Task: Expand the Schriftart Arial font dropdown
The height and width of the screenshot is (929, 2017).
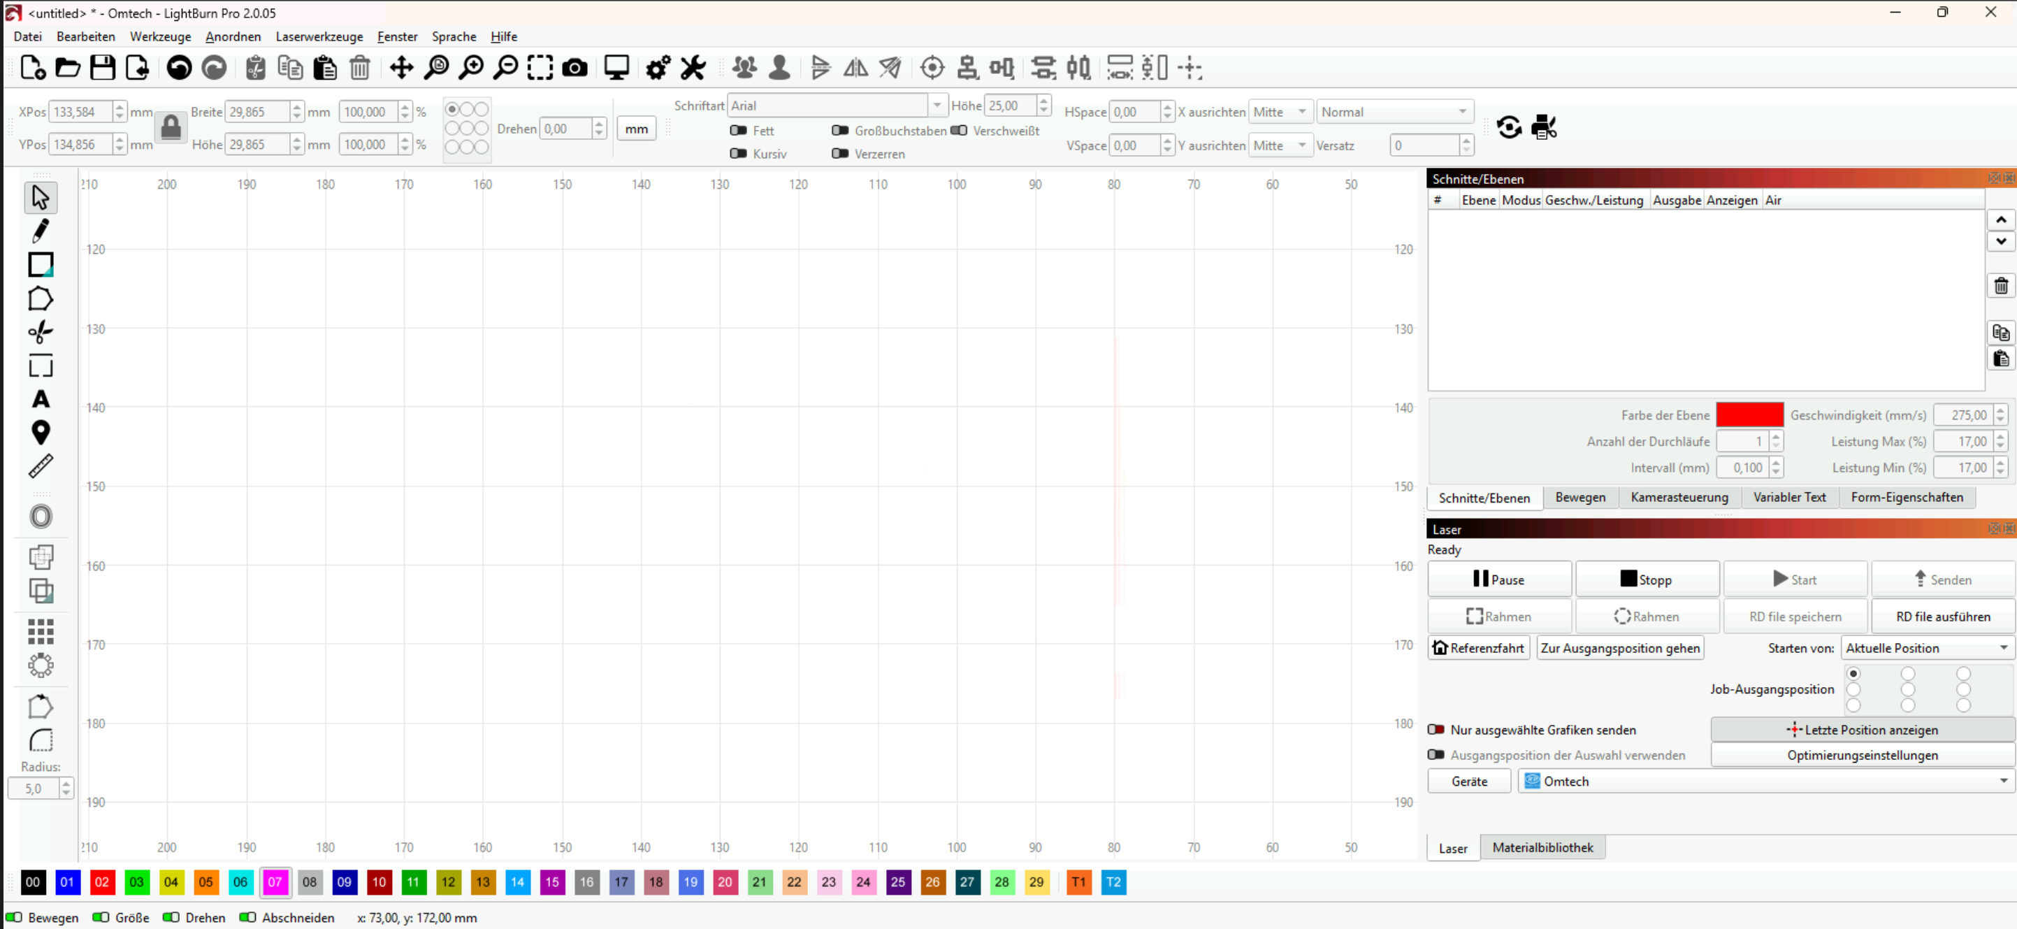Action: 937,105
